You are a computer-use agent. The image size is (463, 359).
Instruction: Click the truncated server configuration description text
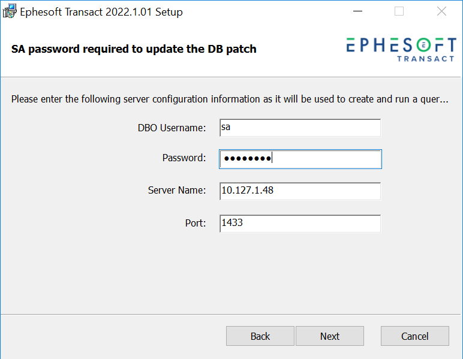tap(230, 99)
